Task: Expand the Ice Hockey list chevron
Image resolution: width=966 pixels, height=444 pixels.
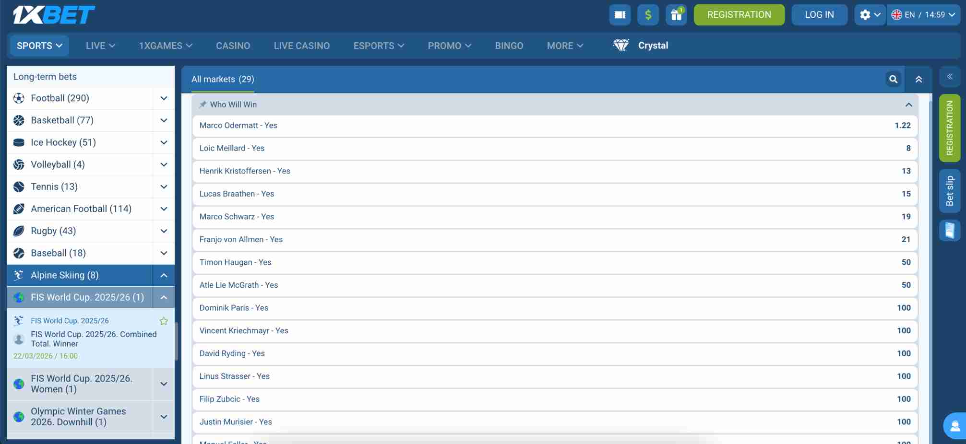Action: 164,142
